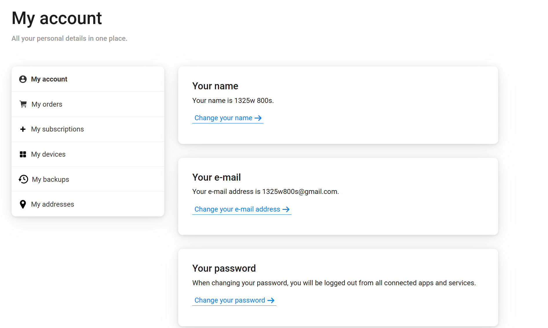
Task: Select My devices from sidebar
Action: 48,154
